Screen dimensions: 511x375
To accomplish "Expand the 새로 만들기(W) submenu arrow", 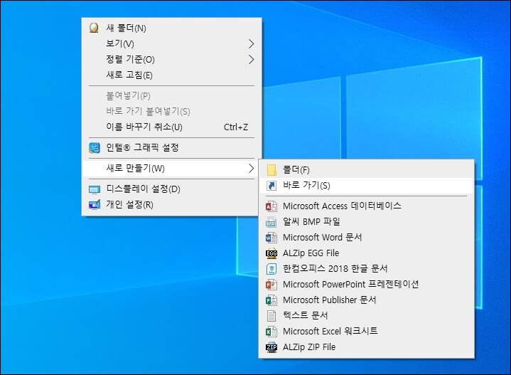I will point(251,169).
